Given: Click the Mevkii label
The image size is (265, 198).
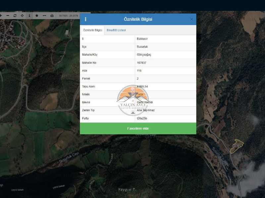Looking at the screenshot, I should coord(86,102).
